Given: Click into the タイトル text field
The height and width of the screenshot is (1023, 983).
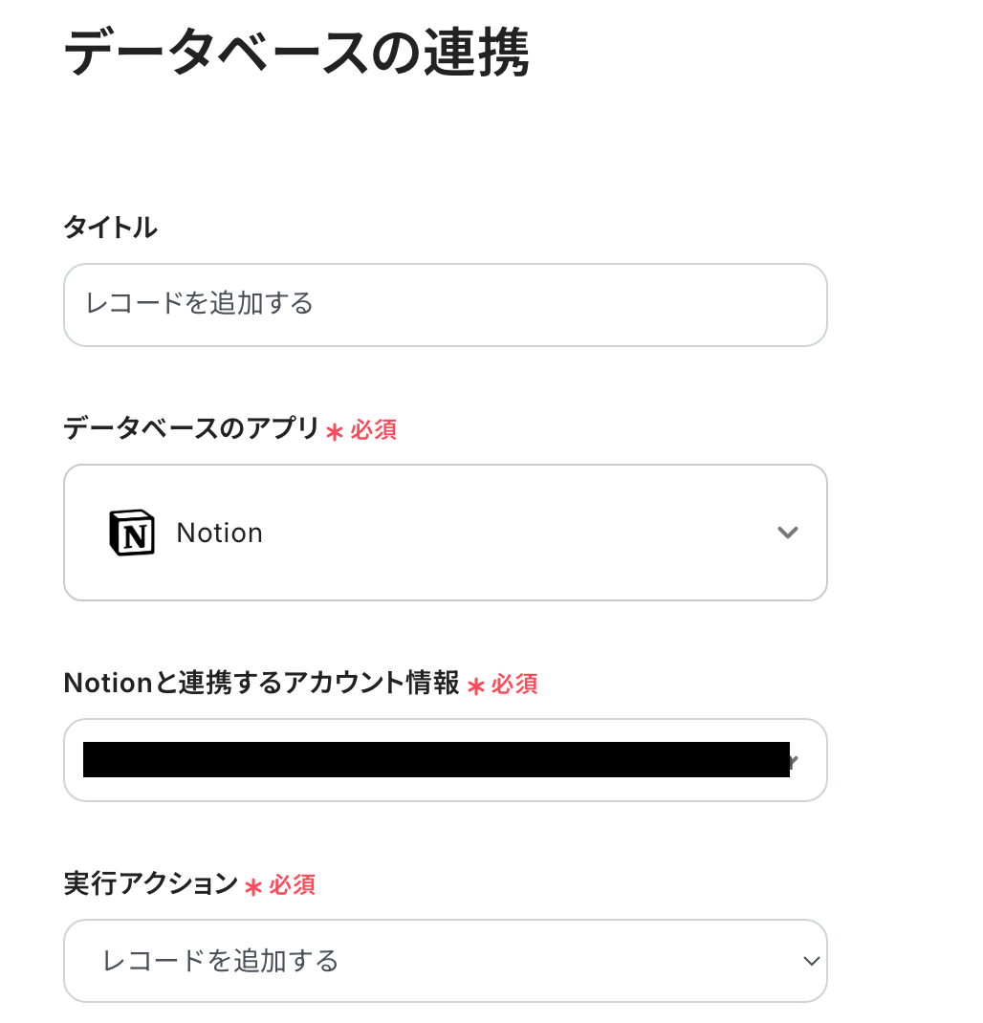Looking at the screenshot, I should 445,305.
